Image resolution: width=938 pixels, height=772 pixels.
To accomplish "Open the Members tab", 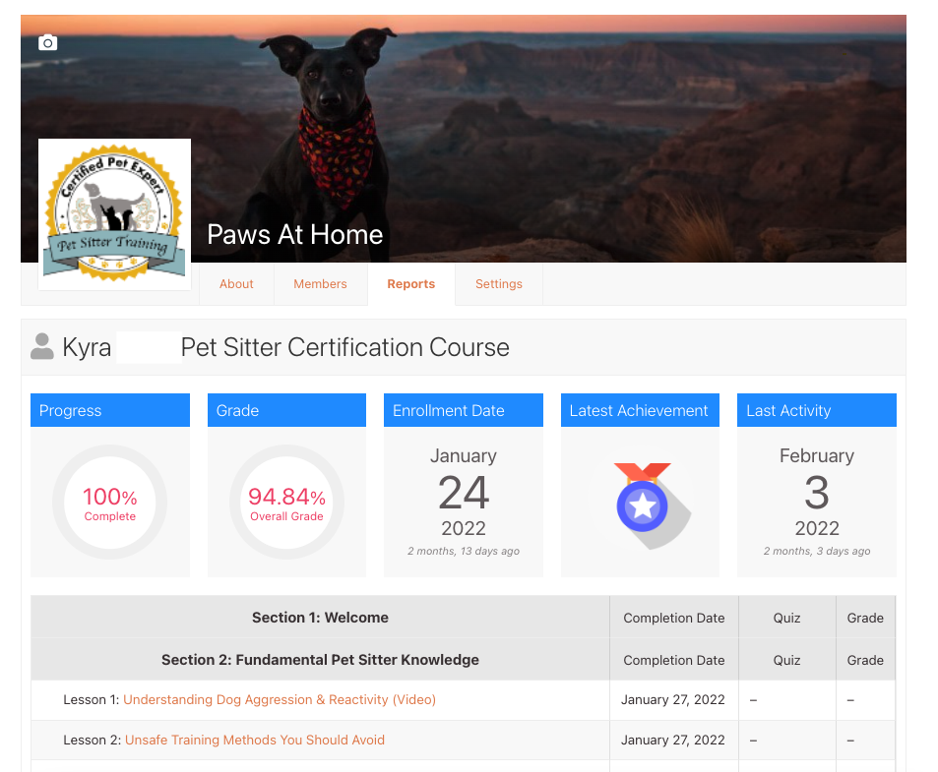I will click(x=320, y=283).
